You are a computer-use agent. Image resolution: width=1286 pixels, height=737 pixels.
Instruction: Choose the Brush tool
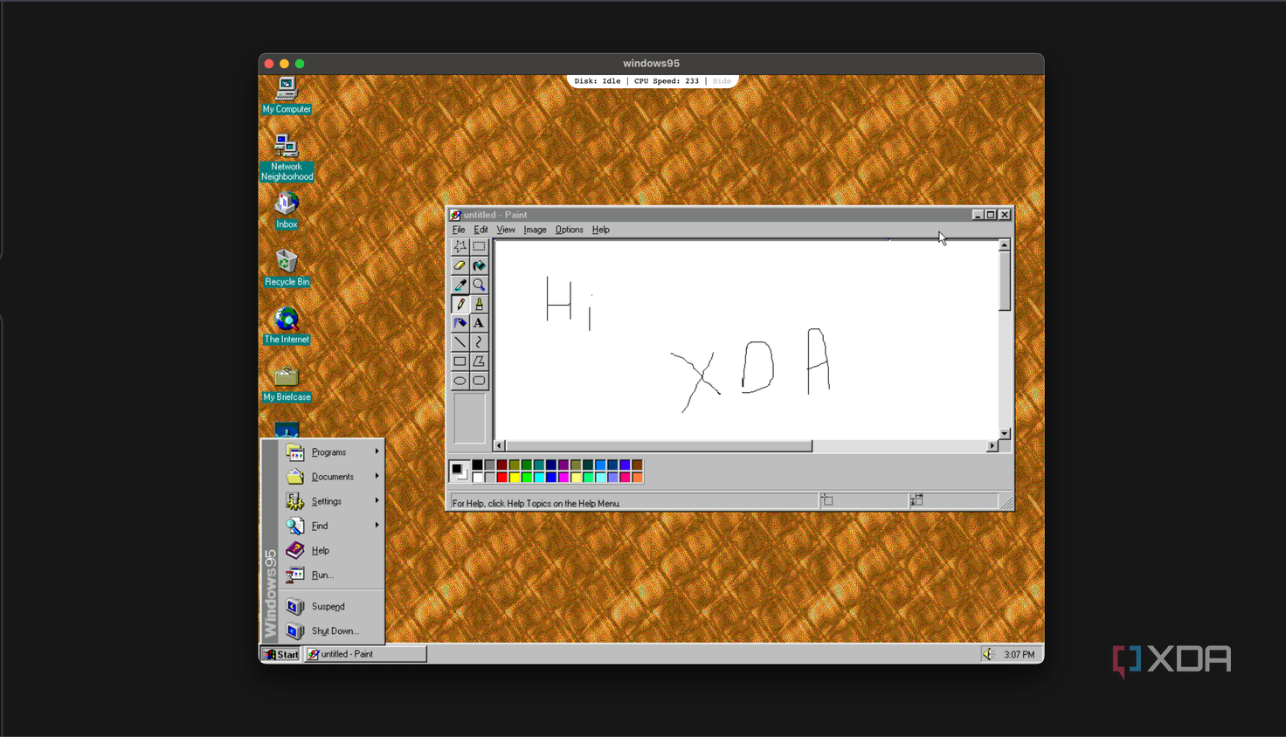point(479,304)
